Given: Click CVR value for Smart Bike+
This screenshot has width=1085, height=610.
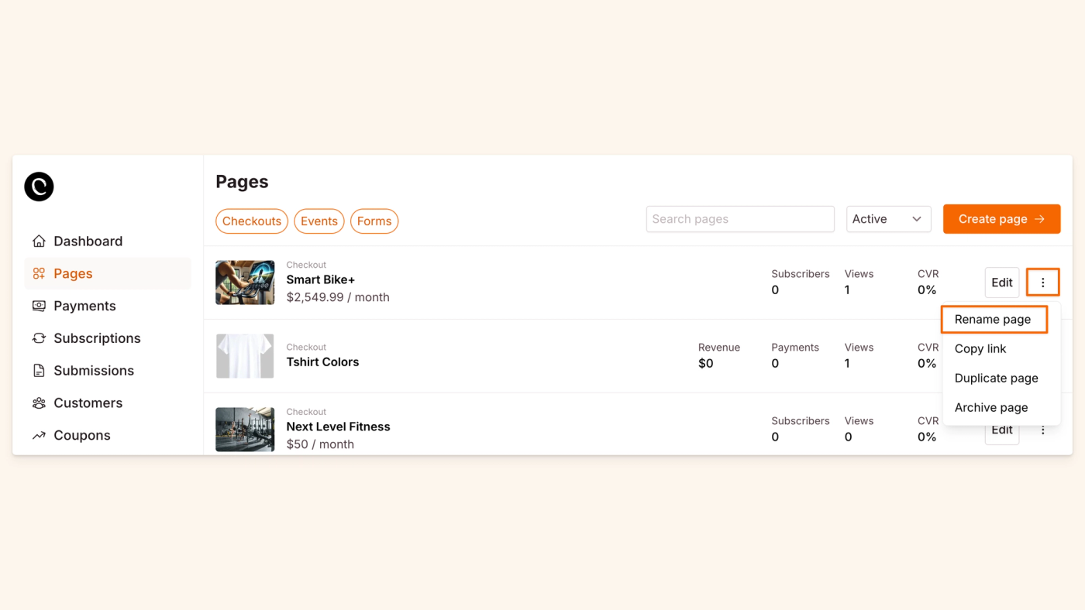Looking at the screenshot, I should click(x=927, y=290).
